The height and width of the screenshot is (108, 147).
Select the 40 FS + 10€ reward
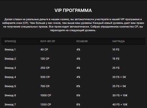point(120,104)
